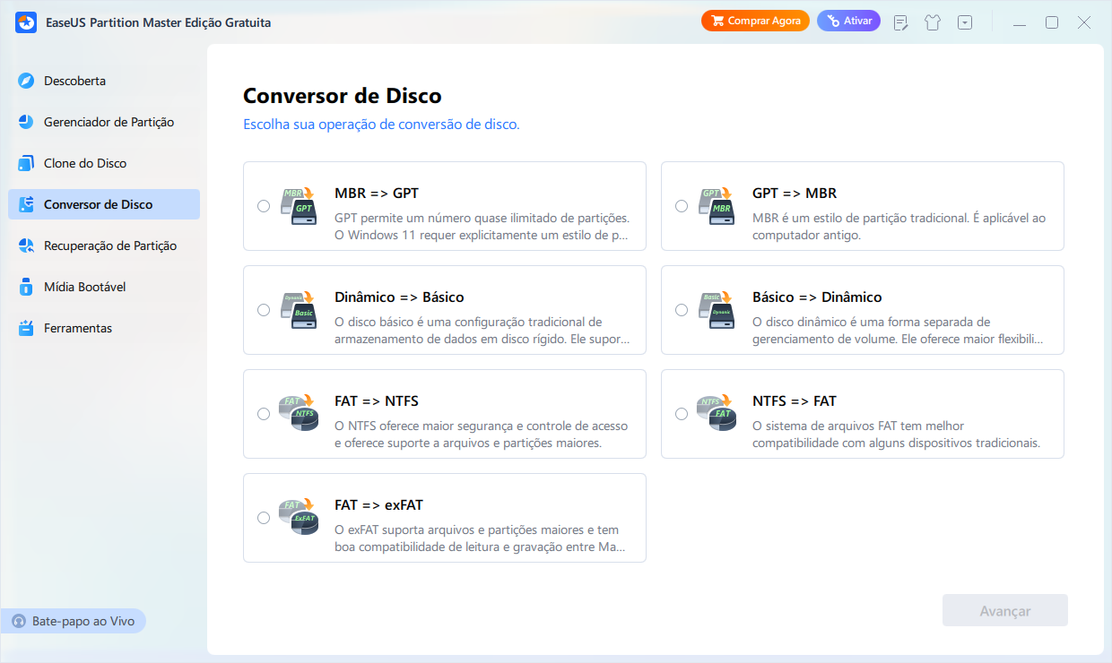
Task: Open Recuperação de Partição in the sidebar
Action: pos(104,245)
